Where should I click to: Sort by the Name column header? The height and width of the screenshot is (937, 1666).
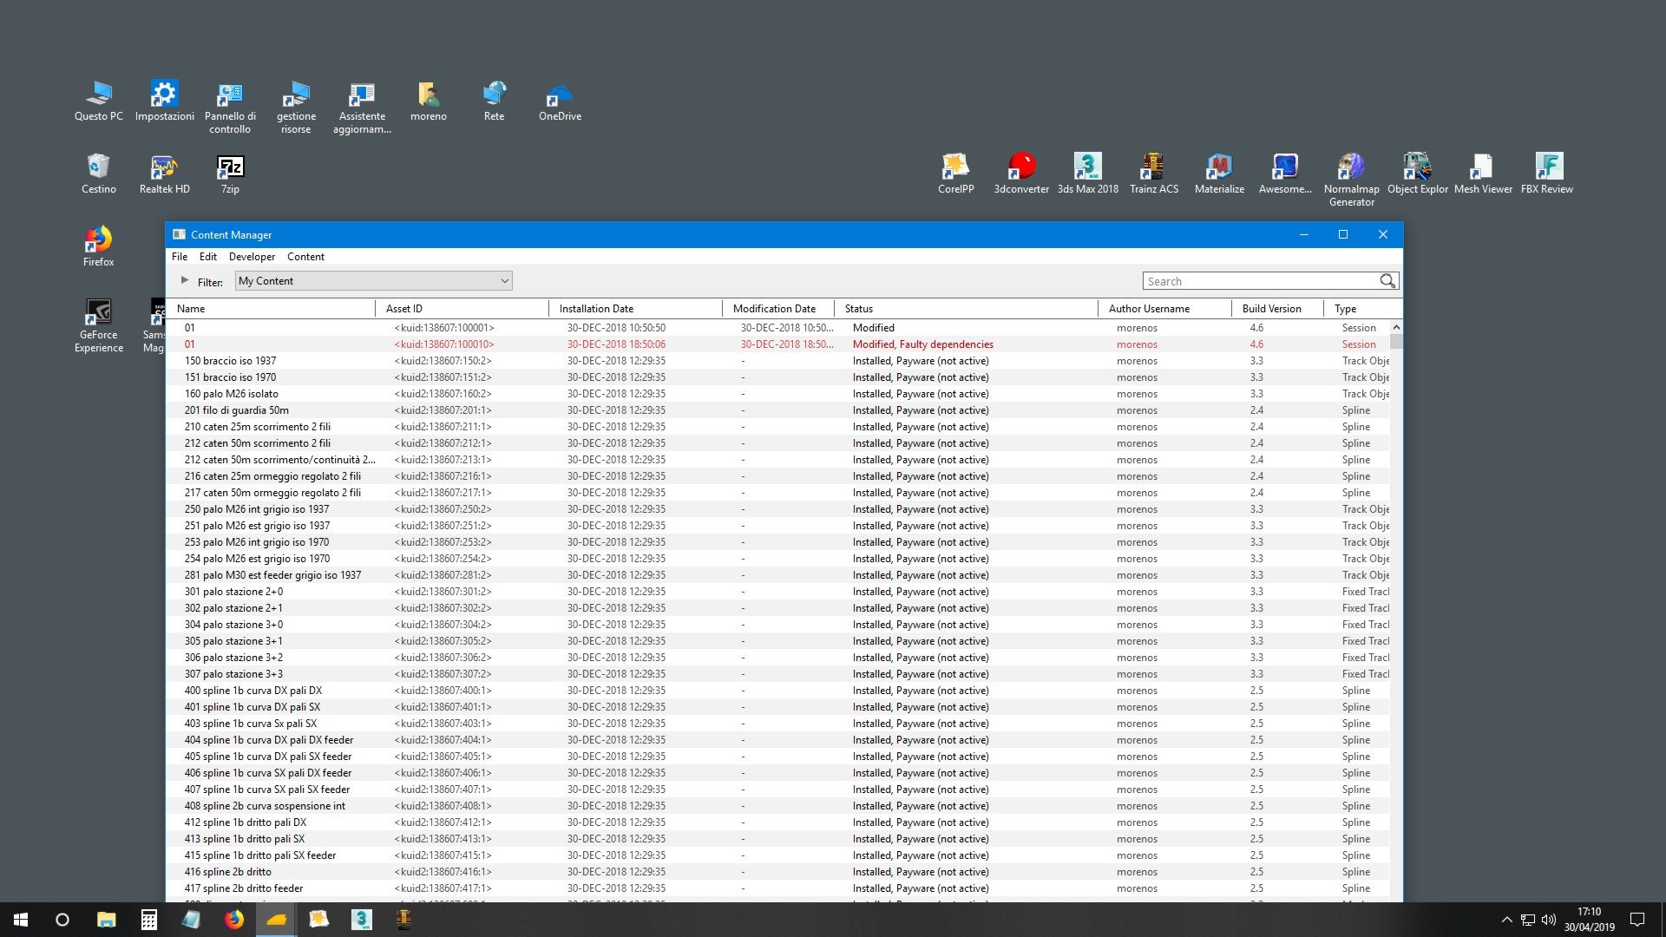(271, 309)
